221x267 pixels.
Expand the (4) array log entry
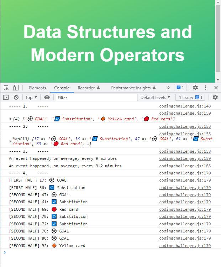pos(10,119)
